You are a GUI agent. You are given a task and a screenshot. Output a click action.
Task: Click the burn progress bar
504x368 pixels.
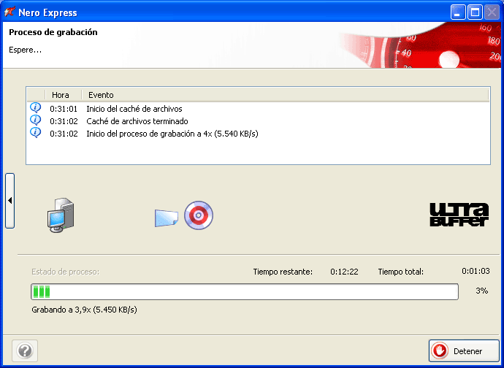pos(245,291)
